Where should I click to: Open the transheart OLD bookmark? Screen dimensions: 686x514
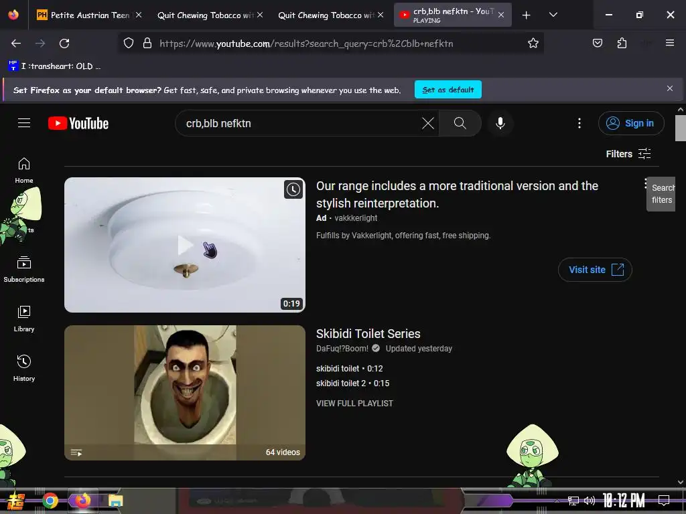click(x=54, y=66)
